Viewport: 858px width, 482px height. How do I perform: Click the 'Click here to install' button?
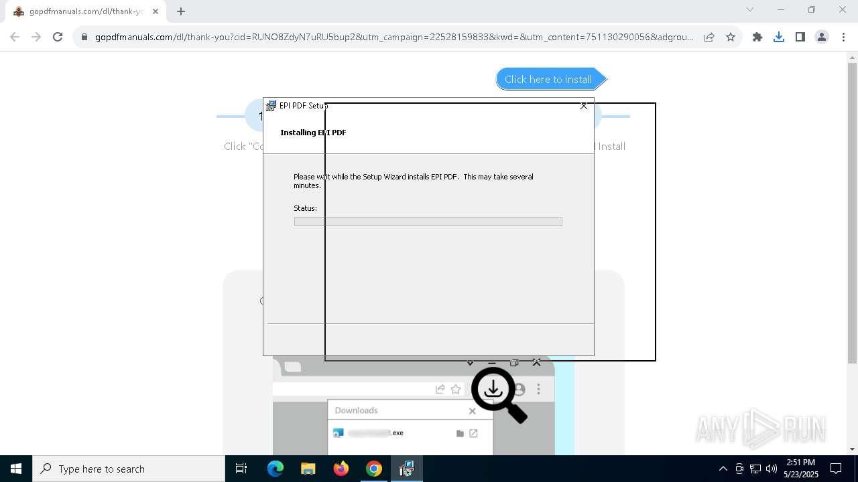pos(552,79)
